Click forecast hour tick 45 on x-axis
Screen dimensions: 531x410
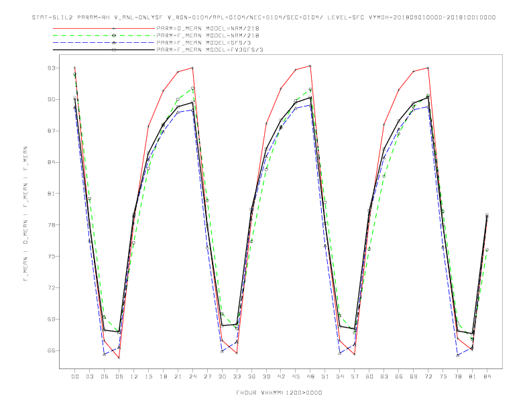pyautogui.click(x=296, y=377)
